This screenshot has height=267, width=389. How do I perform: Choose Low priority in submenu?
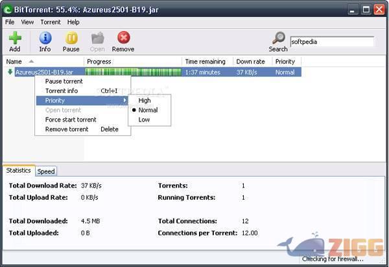[144, 120]
